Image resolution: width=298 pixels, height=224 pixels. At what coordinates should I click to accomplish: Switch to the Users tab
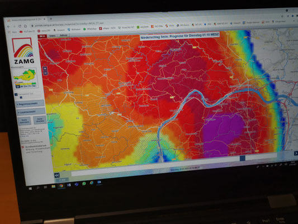tap(52, 36)
